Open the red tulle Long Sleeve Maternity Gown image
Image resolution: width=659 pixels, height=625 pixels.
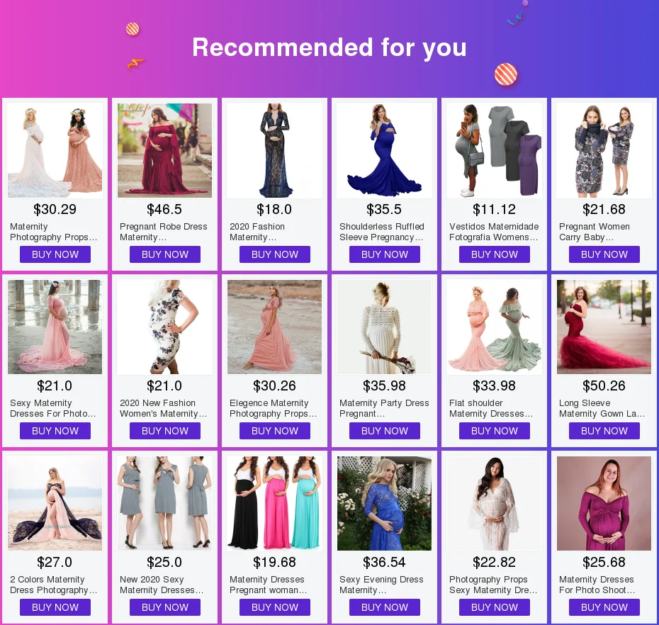(604, 327)
